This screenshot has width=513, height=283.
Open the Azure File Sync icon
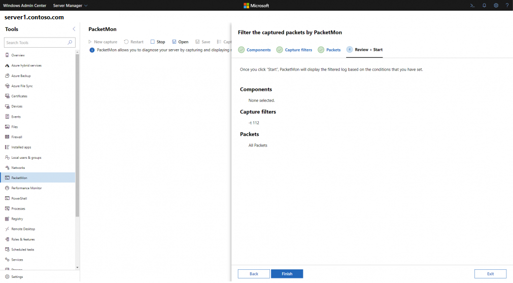click(x=7, y=86)
